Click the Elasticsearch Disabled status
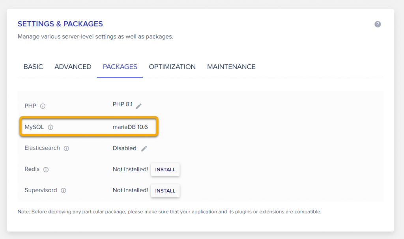The width and height of the screenshot is (404, 239). (x=124, y=148)
